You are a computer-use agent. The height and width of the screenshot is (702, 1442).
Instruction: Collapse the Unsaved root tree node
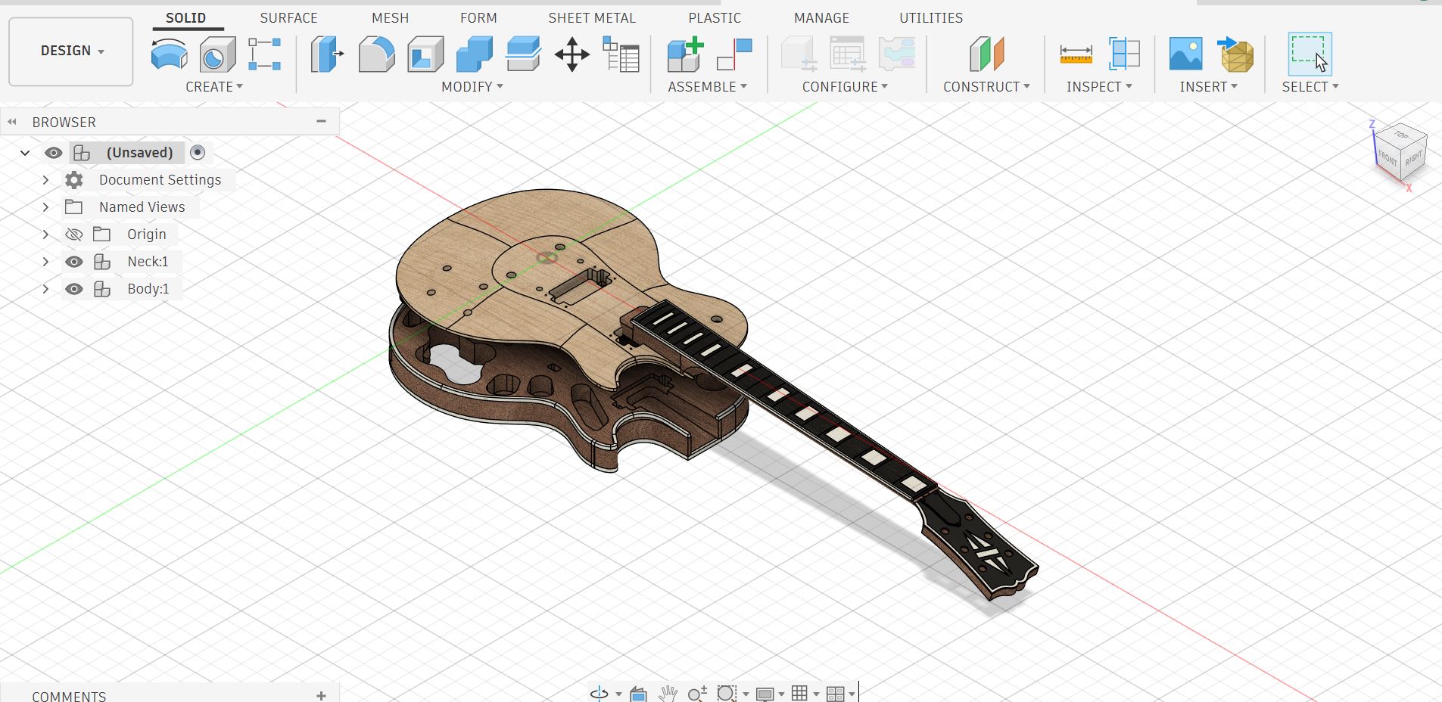[25, 153]
